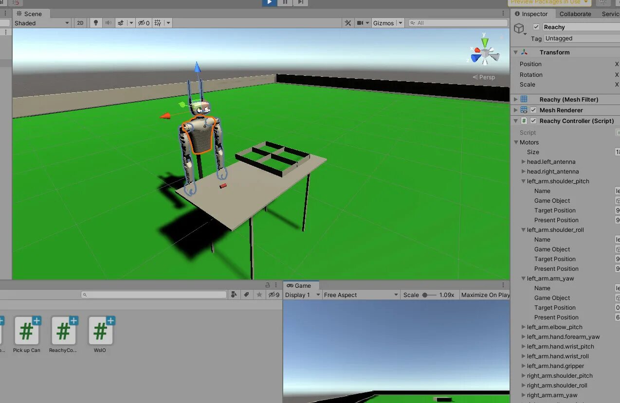Viewport: 620px width, 403px height.
Task: Expand the Mesh Renderer component
Action: click(x=516, y=110)
